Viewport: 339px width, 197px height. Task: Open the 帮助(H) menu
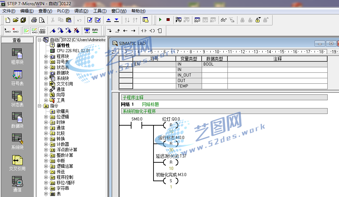[x=138, y=11]
